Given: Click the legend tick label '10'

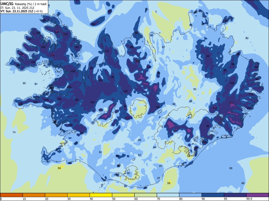Looking at the screenshot, I should 24,199.
